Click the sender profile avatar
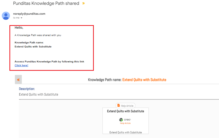Viewport: 219px width, 138px height. pyautogui.click(x=6, y=16)
